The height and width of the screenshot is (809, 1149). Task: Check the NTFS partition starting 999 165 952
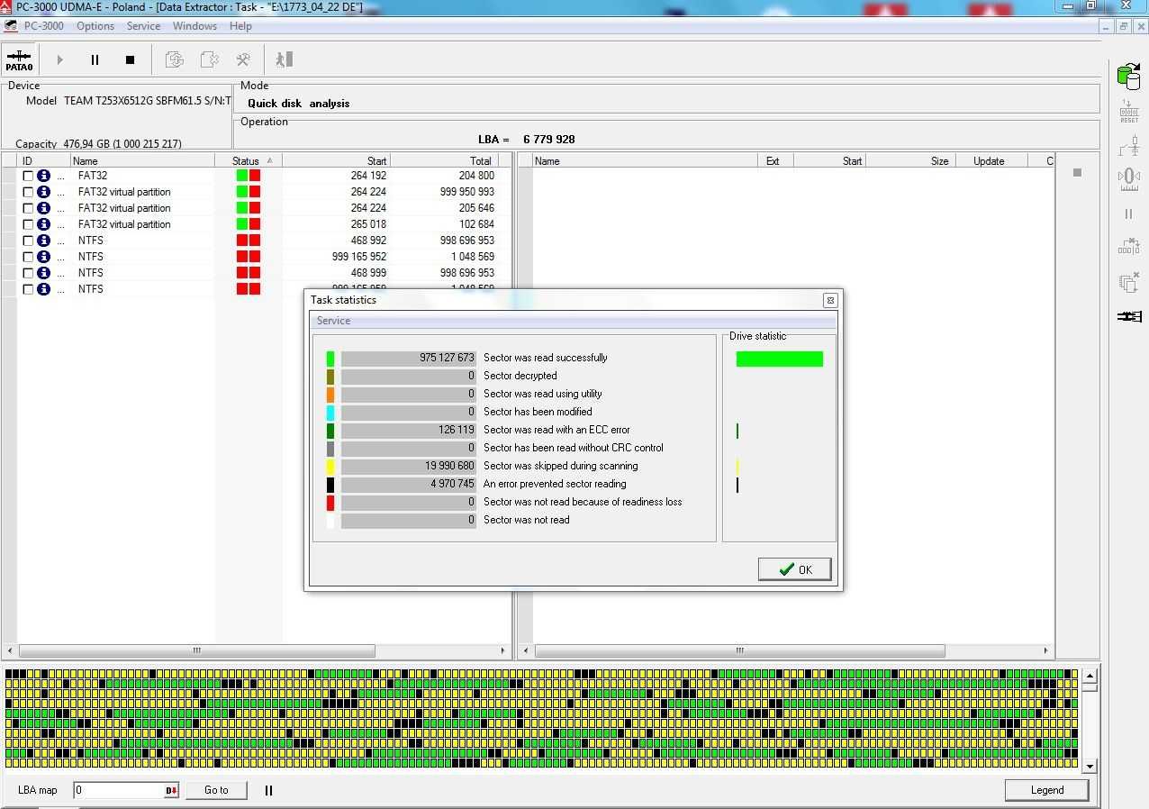[28, 257]
